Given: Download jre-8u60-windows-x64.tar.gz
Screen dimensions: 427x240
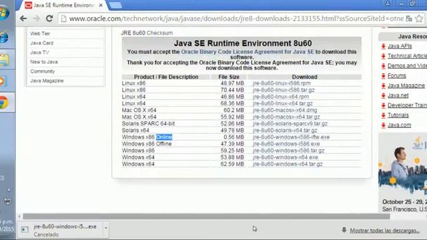Looking at the screenshot, I should point(288,164).
